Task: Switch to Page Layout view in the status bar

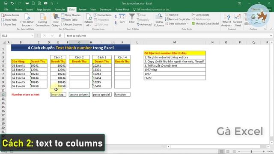Action: (x=228, y=151)
